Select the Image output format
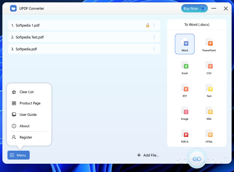 point(185,113)
